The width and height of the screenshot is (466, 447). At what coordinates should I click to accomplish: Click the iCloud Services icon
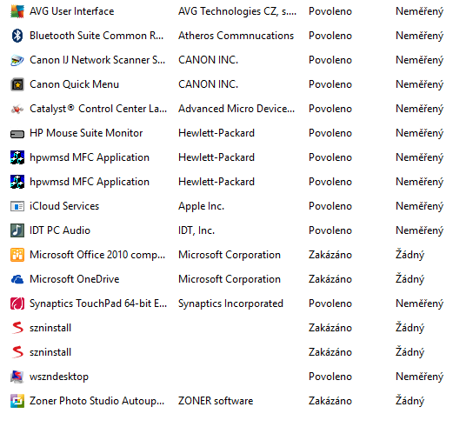coord(17,206)
